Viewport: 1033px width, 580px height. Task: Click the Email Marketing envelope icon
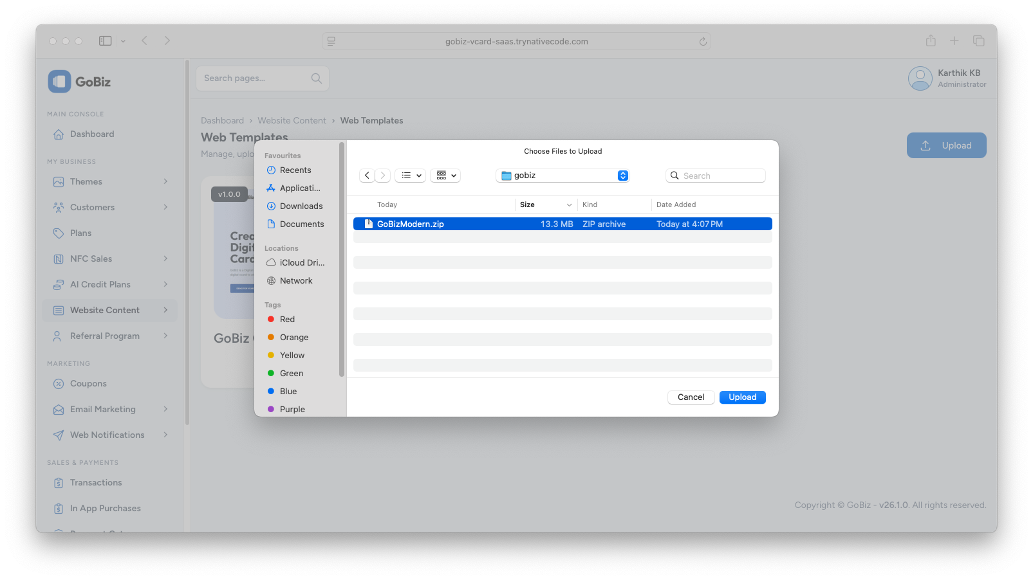[59, 409]
